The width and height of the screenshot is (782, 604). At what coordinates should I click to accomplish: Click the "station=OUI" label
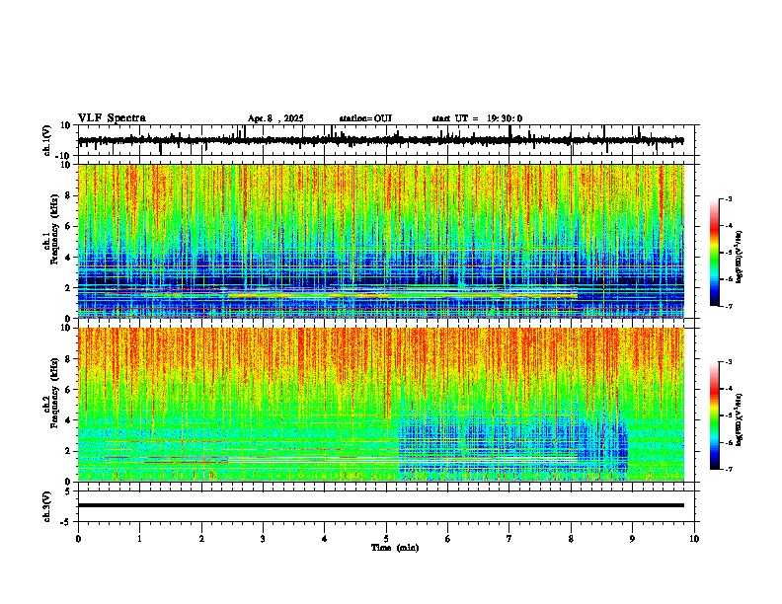tap(365, 118)
